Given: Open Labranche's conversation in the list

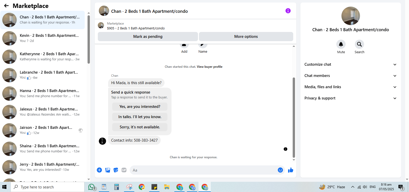Looking at the screenshot, I should coord(43,75).
